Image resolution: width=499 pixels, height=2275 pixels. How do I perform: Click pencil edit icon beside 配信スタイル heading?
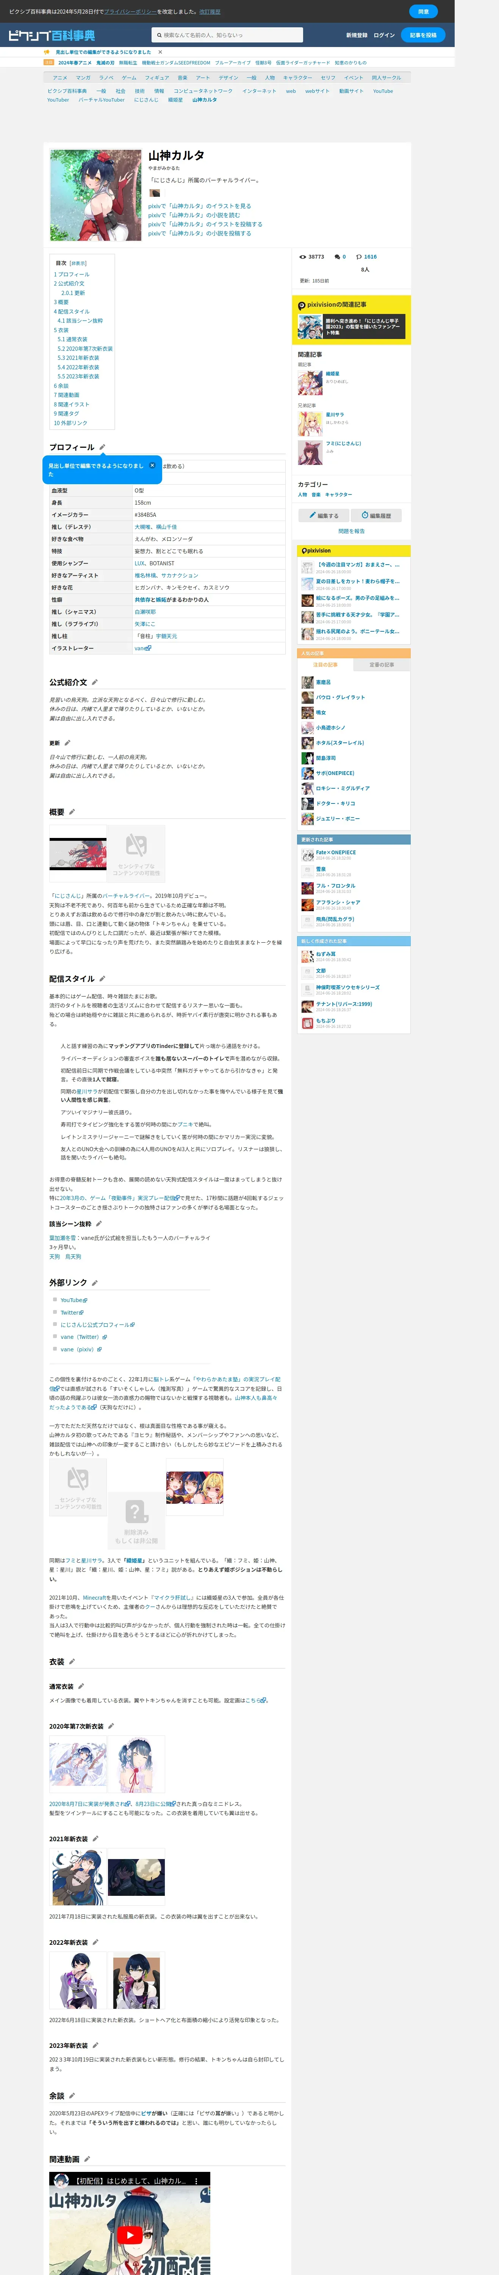(x=102, y=979)
